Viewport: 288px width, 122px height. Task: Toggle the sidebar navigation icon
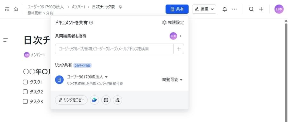7,9
